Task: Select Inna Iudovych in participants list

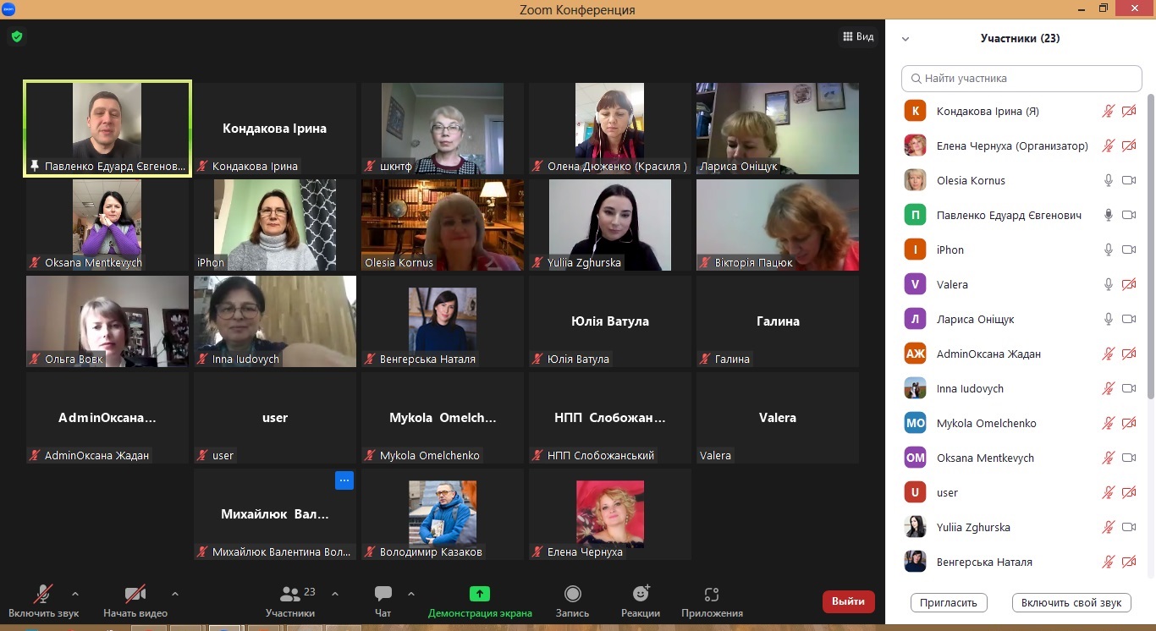Action: point(970,389)
